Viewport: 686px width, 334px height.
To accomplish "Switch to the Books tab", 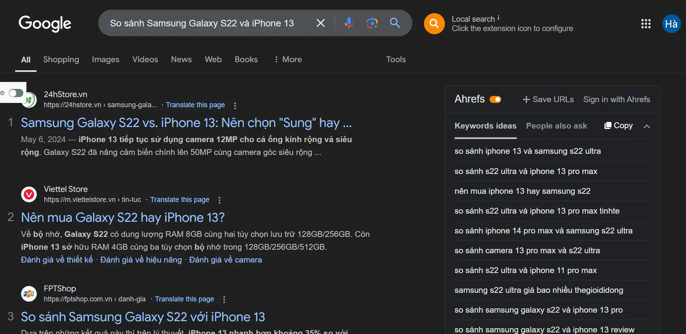I will [246, 59].
